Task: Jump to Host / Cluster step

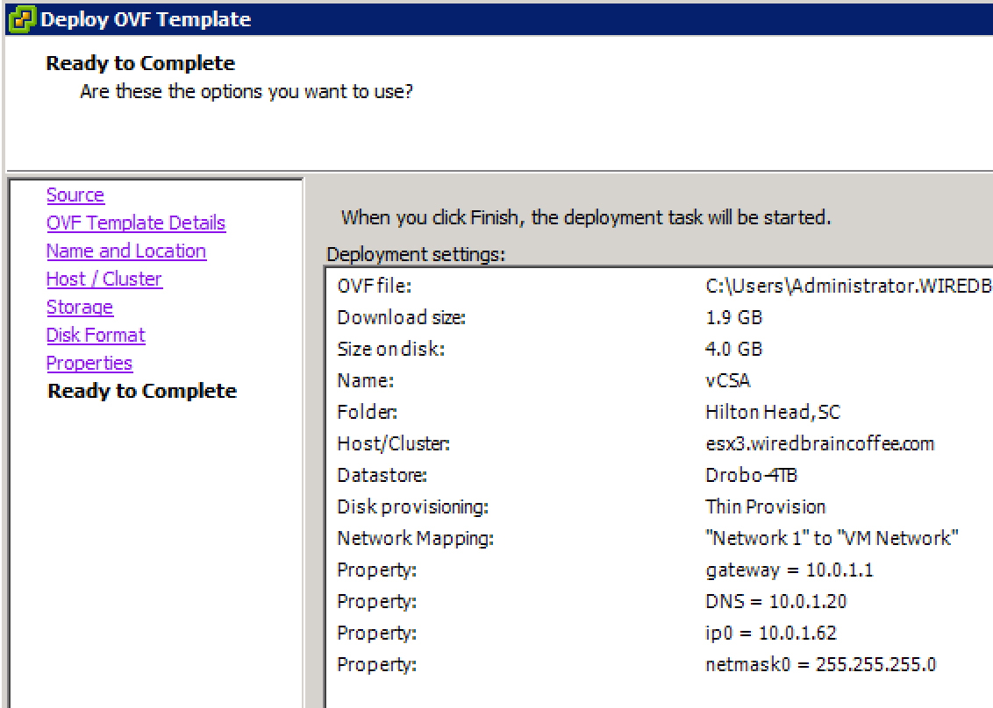Action: tap(104, 279)
